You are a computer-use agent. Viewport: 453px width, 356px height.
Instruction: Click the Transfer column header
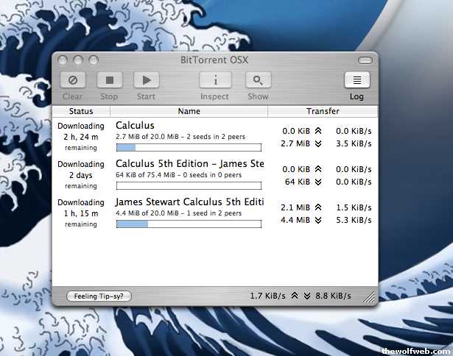coord(323,112)
